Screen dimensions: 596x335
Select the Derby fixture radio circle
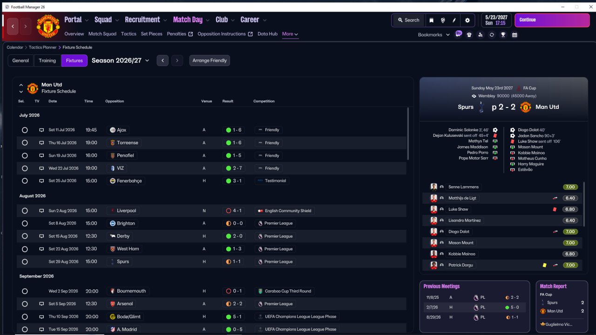(25, 236)
